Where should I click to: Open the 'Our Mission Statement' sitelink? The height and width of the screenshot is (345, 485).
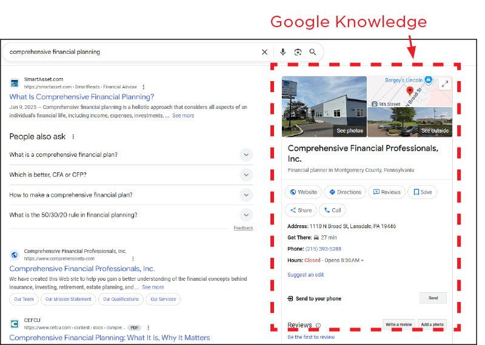(x=69, y=299)
